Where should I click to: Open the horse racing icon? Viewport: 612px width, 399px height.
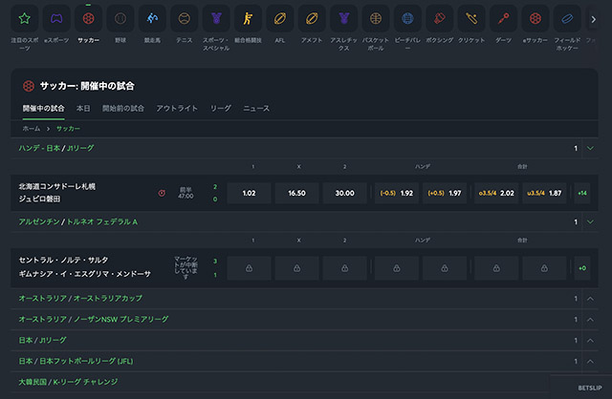[152, 18]
